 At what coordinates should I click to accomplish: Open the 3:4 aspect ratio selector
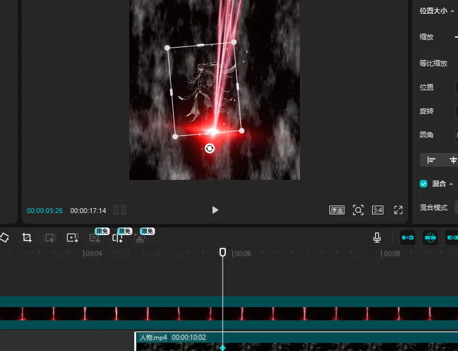pos(378,210)
